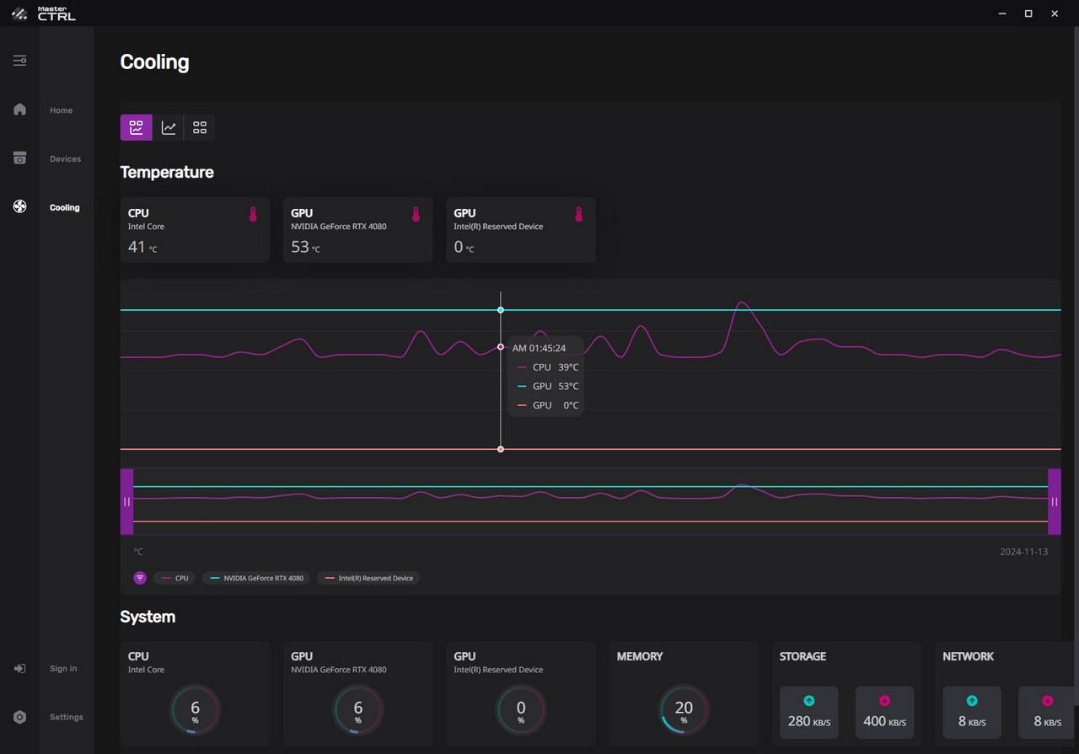Click the STORAGE card title
Image resolution: width=1079 pixels, height=754 pixels.
tap(803, 656)
